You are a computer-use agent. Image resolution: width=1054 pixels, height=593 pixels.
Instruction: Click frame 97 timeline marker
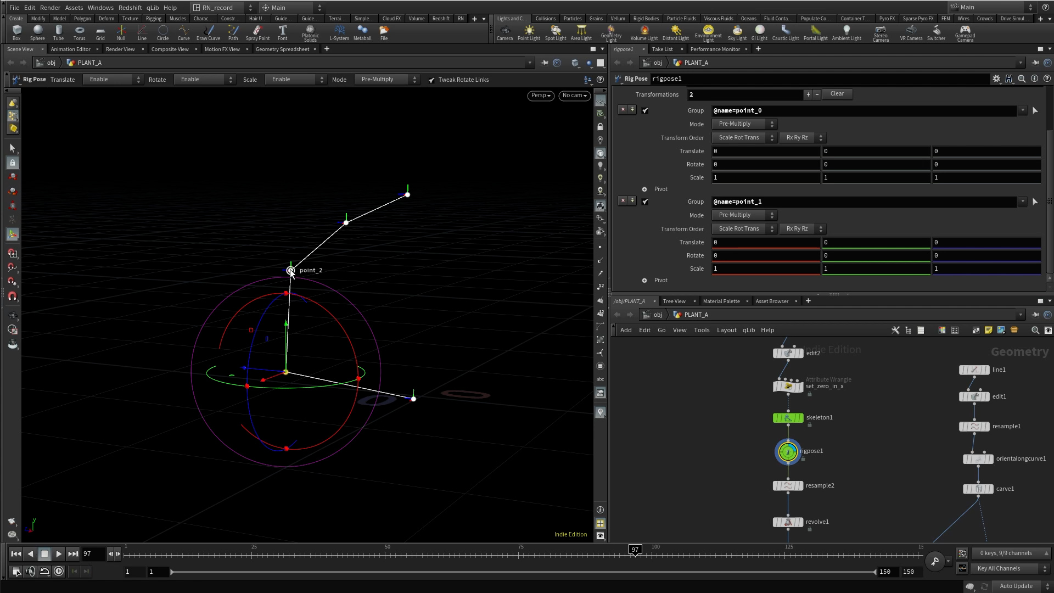click(x=635, y=550)
